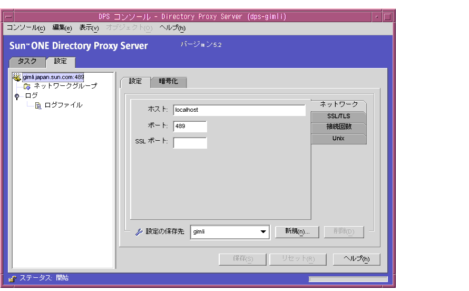The image size is (469, 291).
Task: Click the server icon beside gimli.japan.sun.com:489
Action: 17,77
